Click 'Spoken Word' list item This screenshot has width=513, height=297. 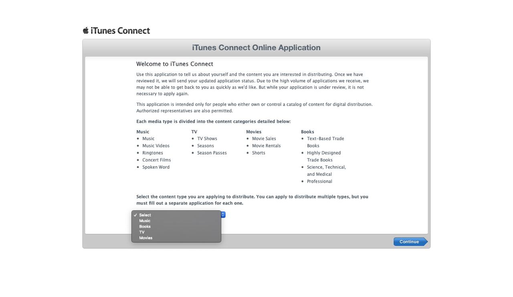156,167
